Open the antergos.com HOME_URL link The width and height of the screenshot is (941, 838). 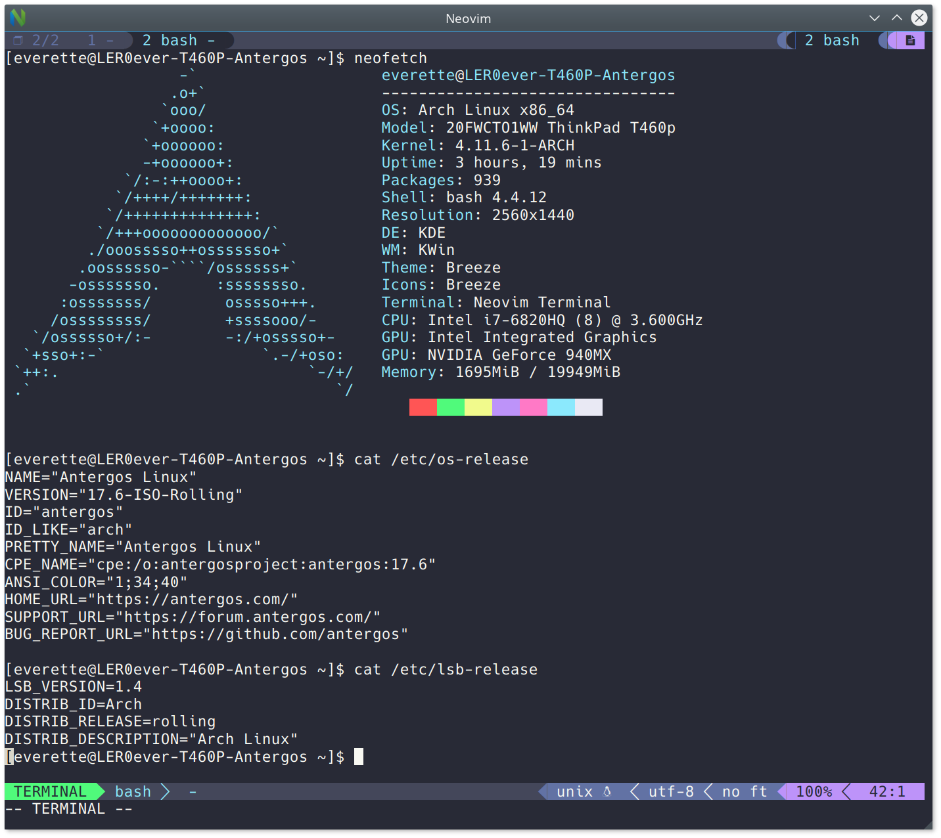coord(194,599)
